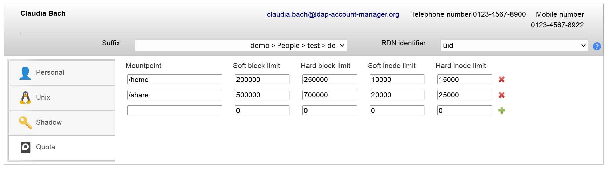The width and height of the screenshot is (613, 173).
Task: Click the Shadow key icon
Action: 25,122
